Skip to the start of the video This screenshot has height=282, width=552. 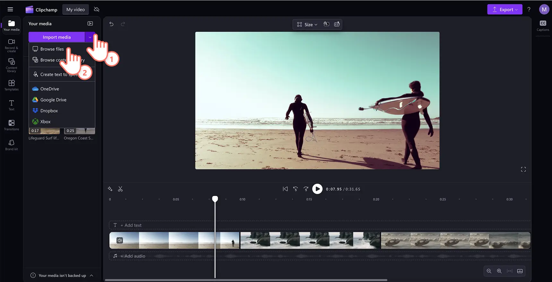(x=285, y=189)
